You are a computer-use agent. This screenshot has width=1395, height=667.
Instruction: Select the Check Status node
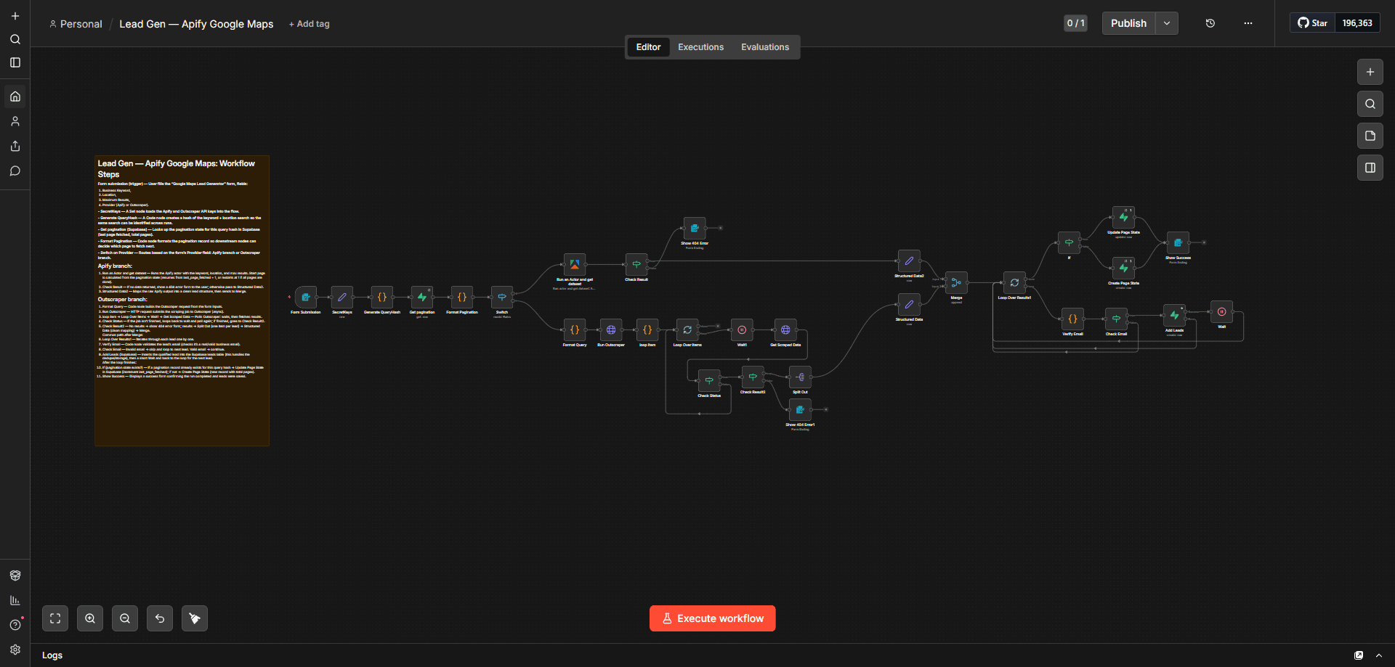[x=709, y=380]
